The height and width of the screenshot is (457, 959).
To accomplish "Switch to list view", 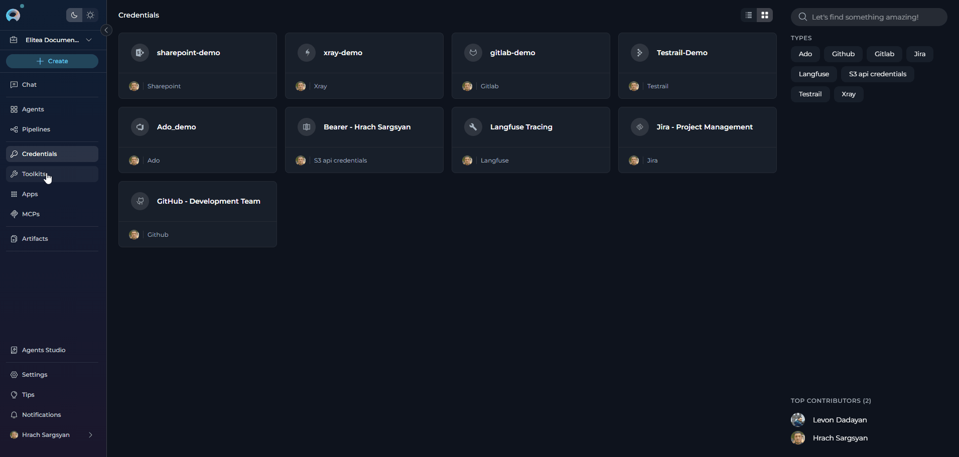I will 749,15.
